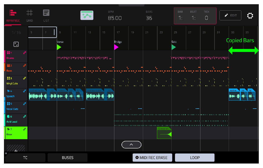
Task: Open the TC timing correct button
Action: (x=25, y=158)
